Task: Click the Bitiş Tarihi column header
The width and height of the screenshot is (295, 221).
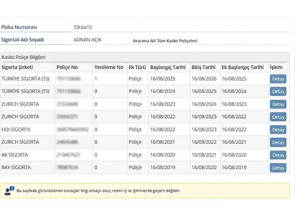Action: (203, 67)
